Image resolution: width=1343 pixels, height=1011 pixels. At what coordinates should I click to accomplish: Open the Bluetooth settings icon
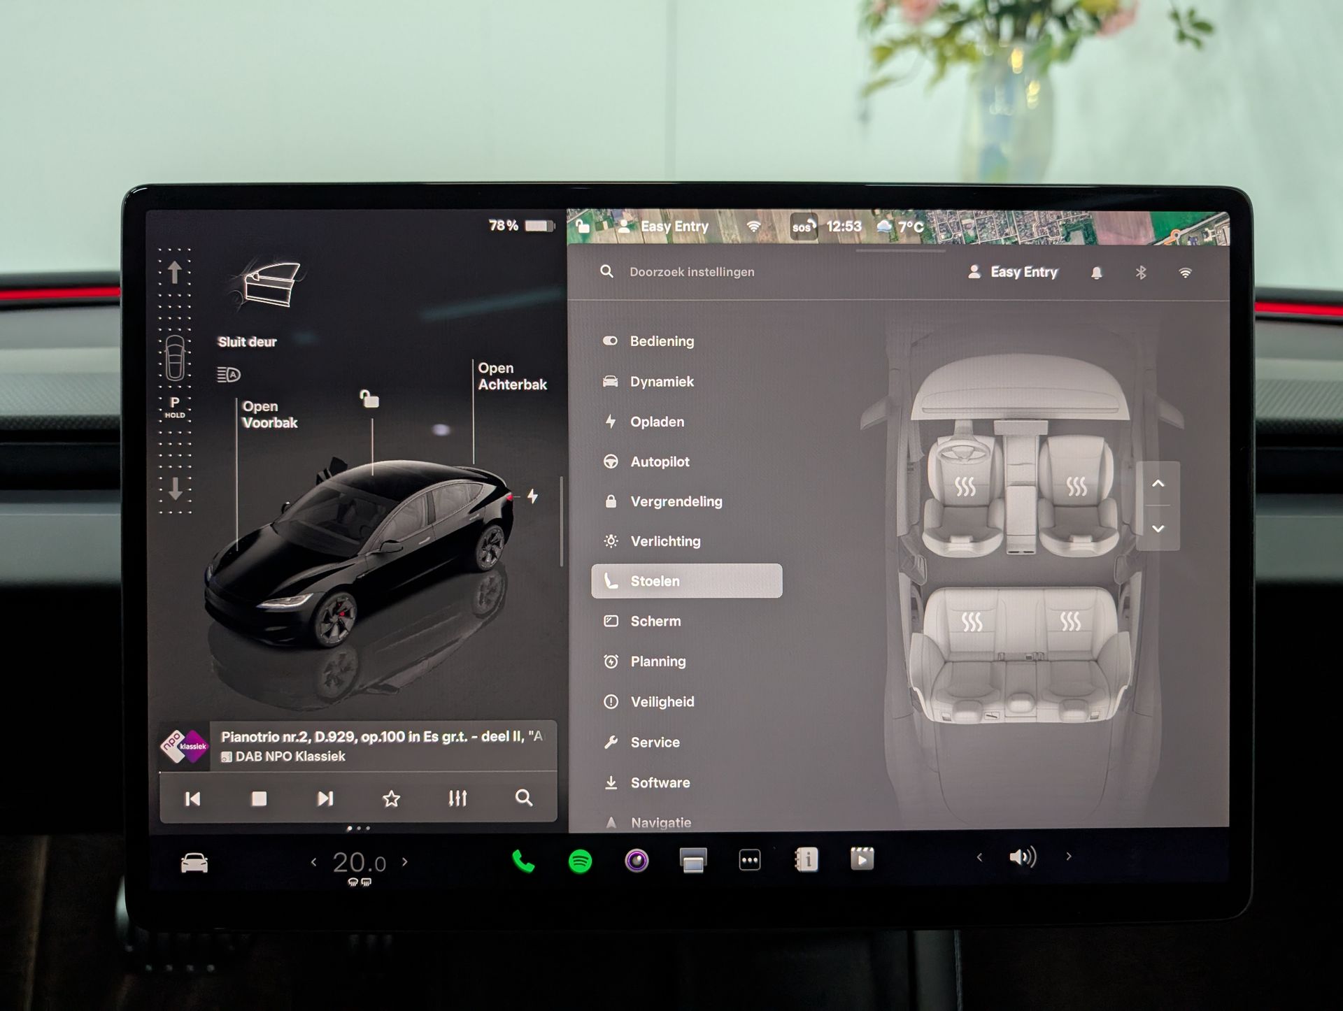pos(1141,273)
